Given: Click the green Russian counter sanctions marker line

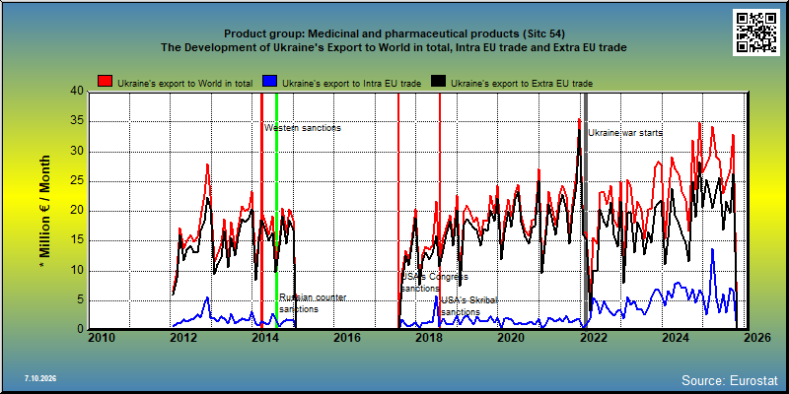Looking at the screenshot, I should tap(277, 211).
